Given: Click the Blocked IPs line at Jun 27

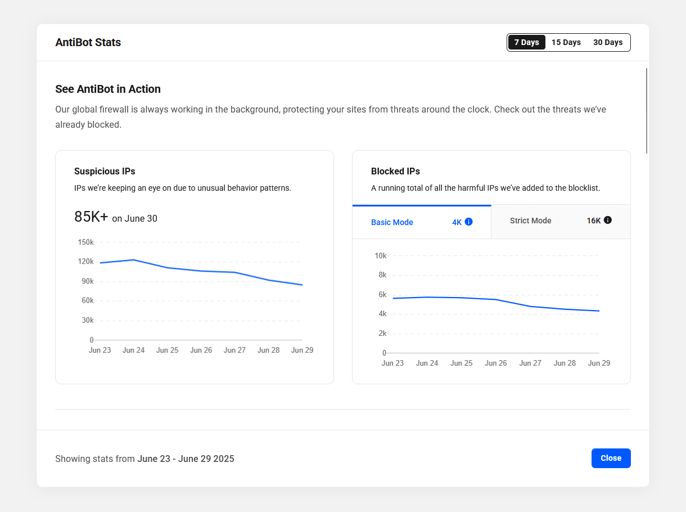Looking at the screenshot, I should pyautogui.click(x=530, y=306).
